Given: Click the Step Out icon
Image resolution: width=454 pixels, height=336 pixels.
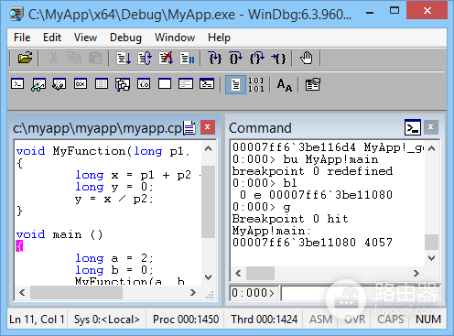Looking at the screenshot, I should 257,58.
